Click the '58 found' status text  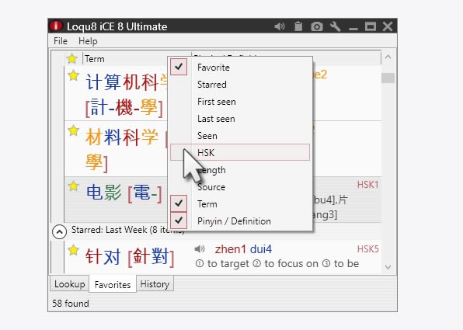[71, 304]
